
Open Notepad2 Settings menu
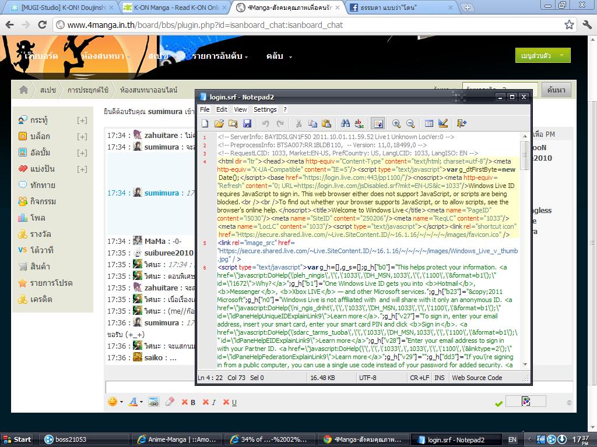265,109
